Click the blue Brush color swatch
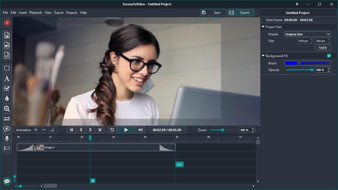 click(x=291, y=63)
